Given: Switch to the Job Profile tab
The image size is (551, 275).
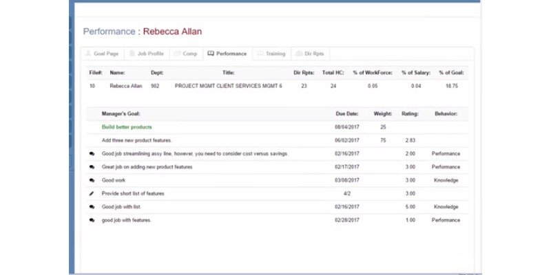Looking at the screenshot, I should tap(146, 54).
